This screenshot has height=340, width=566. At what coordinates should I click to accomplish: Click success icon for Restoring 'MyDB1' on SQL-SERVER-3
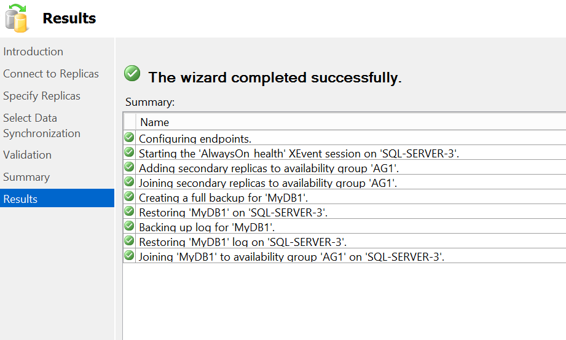tap(129, 212)
